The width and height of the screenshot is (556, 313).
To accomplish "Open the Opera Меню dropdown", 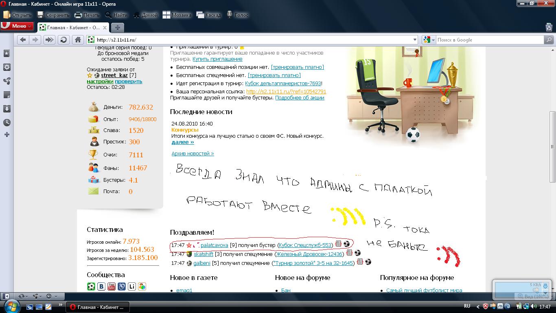I will tap(17, 26).
